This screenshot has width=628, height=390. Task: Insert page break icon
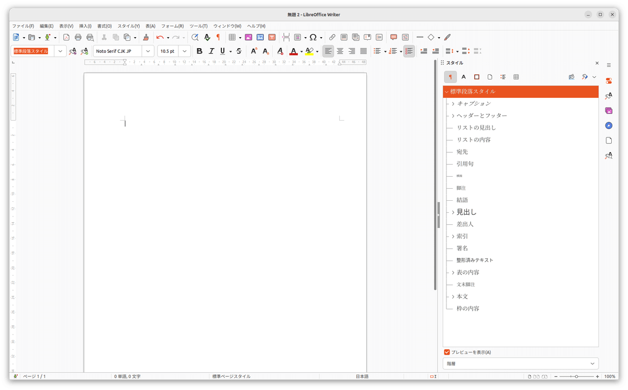click(286, 37)
